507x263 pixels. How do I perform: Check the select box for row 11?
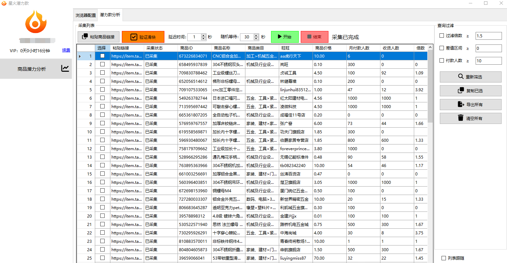(x=102, y=140)
